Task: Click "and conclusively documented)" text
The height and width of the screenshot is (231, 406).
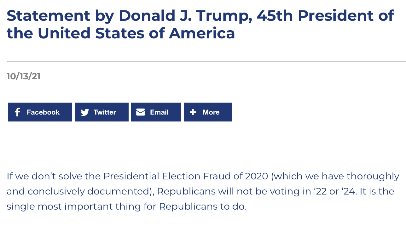Action: 80,191
